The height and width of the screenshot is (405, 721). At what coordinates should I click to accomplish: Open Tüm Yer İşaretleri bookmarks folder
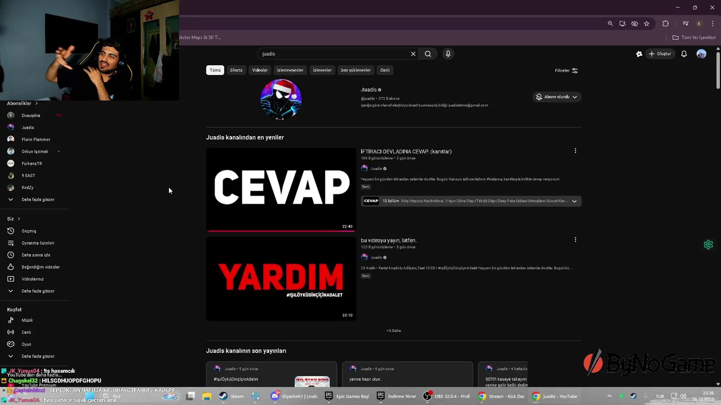pos(694,38)
